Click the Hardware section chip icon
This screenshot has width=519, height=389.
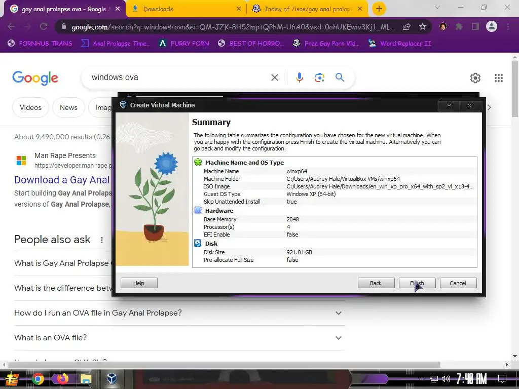[198, 210]
